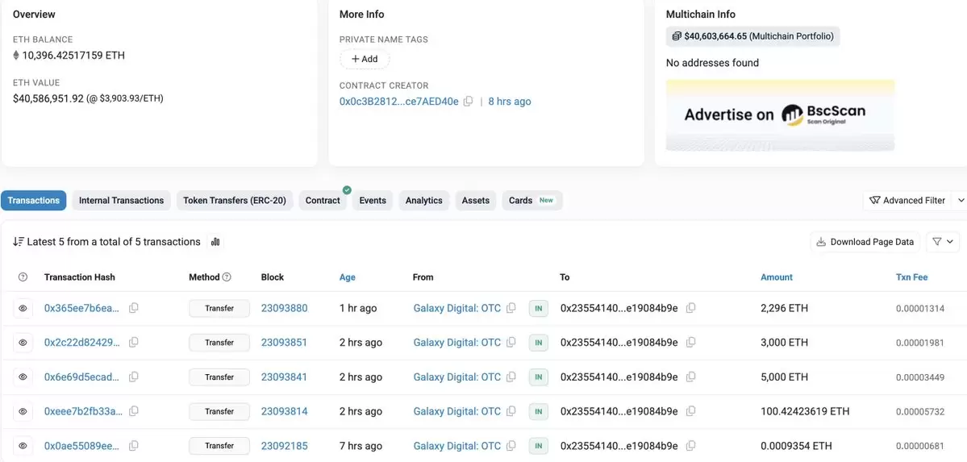Image resolution: width=967 pixels, height=462 pixels.
Task: Copy contract creator address 0x0c3B2812
Action: point(468,101)
